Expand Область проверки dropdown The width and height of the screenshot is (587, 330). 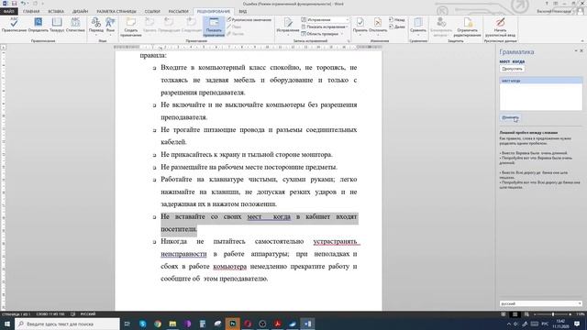(322, 34)
